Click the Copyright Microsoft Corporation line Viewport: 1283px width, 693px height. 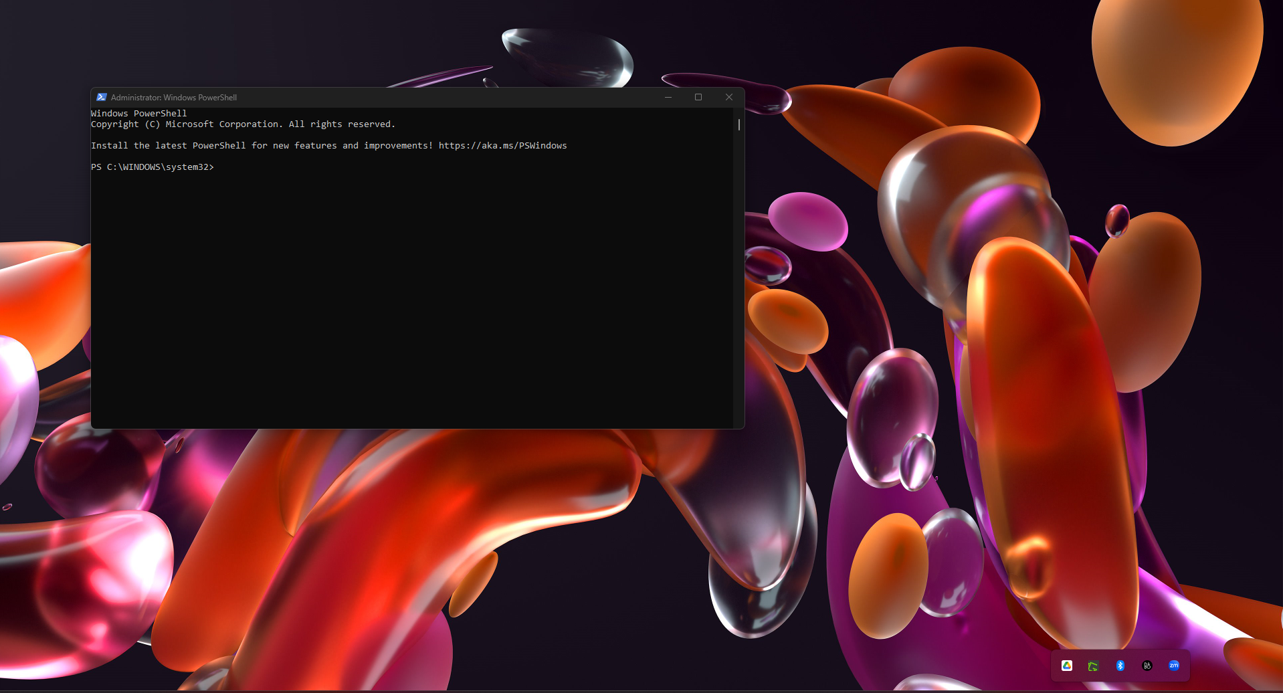tap(243, 124)
